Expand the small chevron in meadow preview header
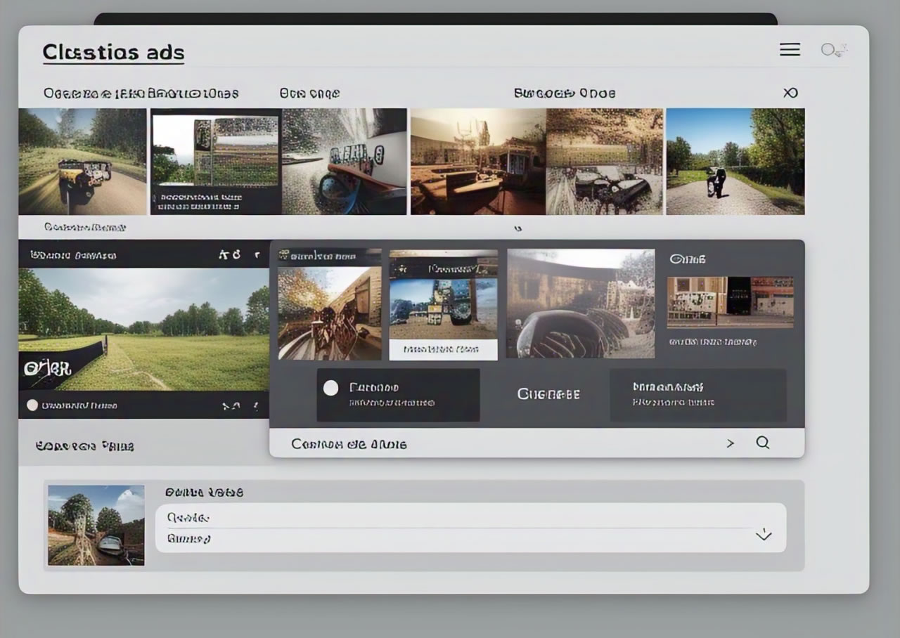 (x=257, y=255)
